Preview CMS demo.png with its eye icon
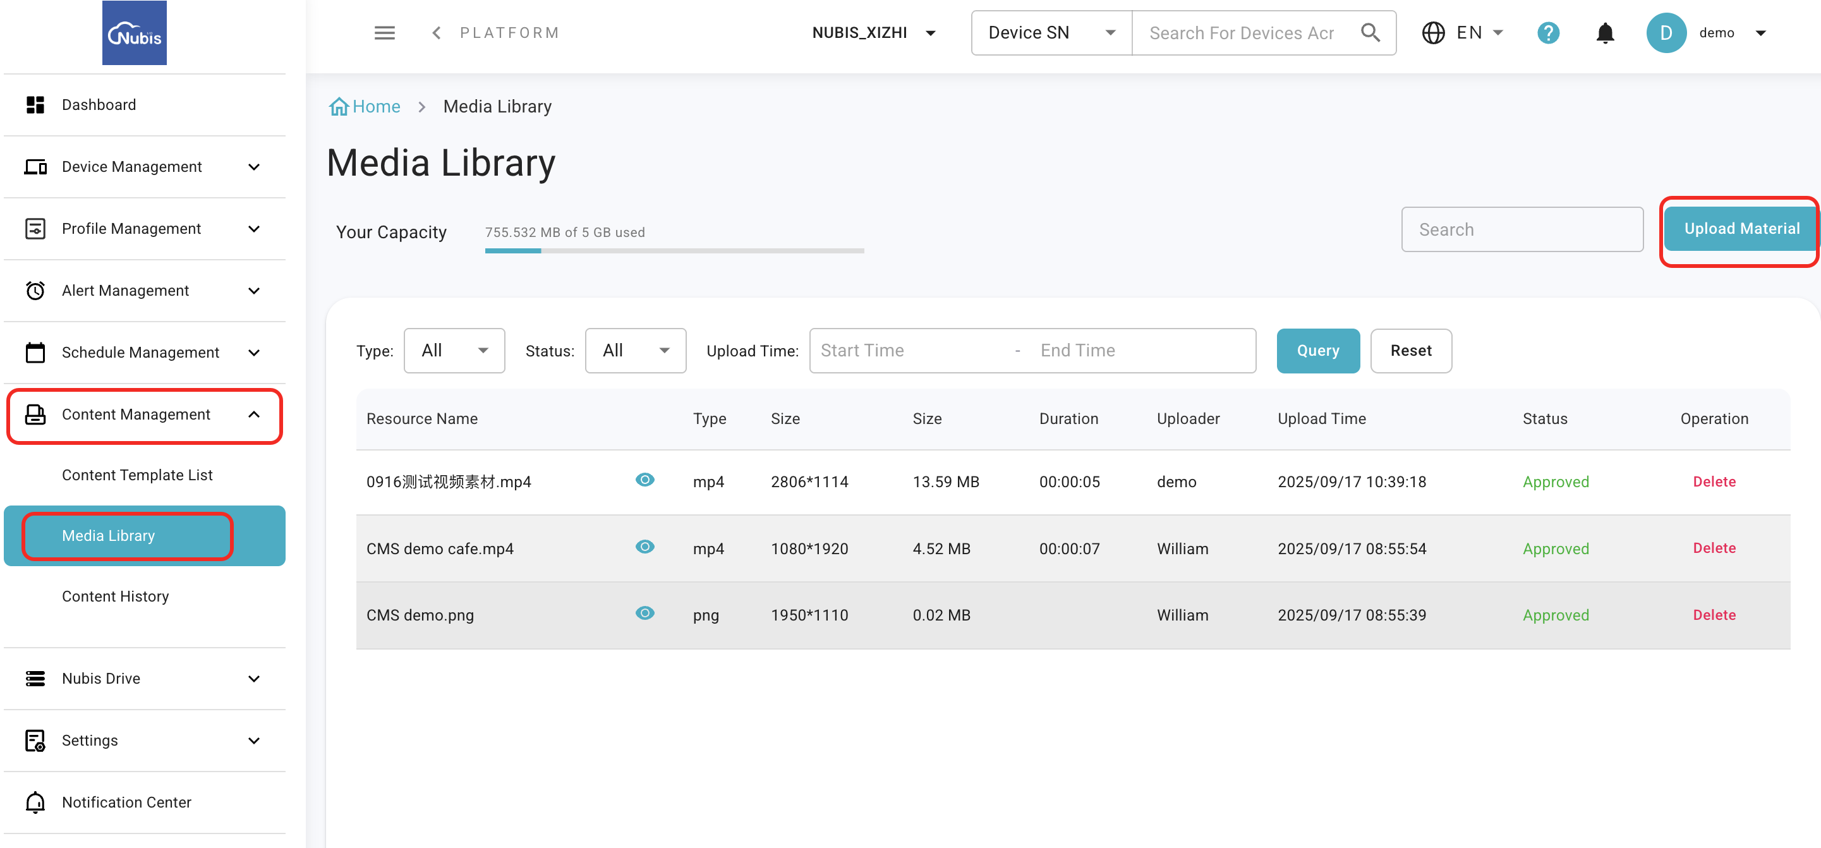Viewport: 1821px width, 848px height. [x=644, y=614]
